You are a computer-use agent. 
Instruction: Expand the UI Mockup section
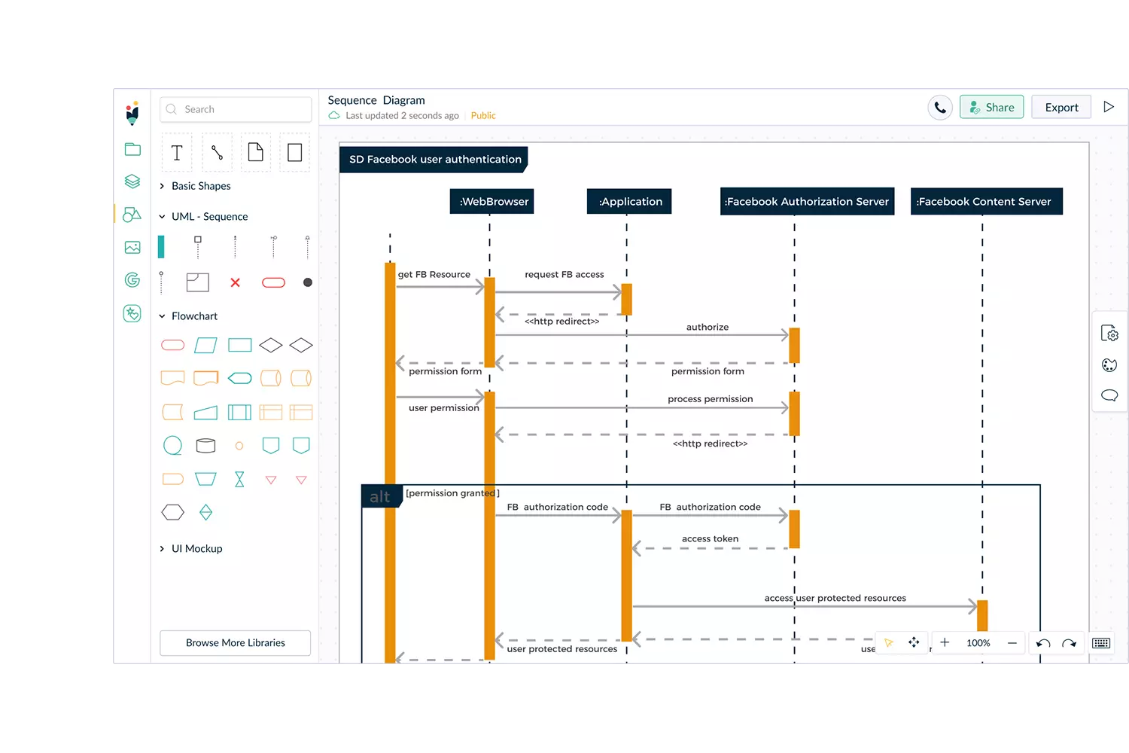pos(191,549)
